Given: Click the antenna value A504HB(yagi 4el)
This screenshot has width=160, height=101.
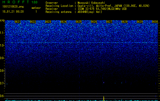Looking at the screenshot, I should point(90,12).
